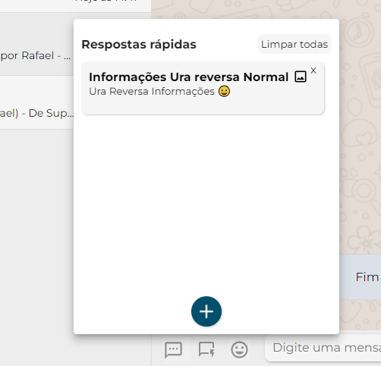This screenshot has width=381, height=366.
Task: Click the Fim message bubble
Action: click(361, 277)
